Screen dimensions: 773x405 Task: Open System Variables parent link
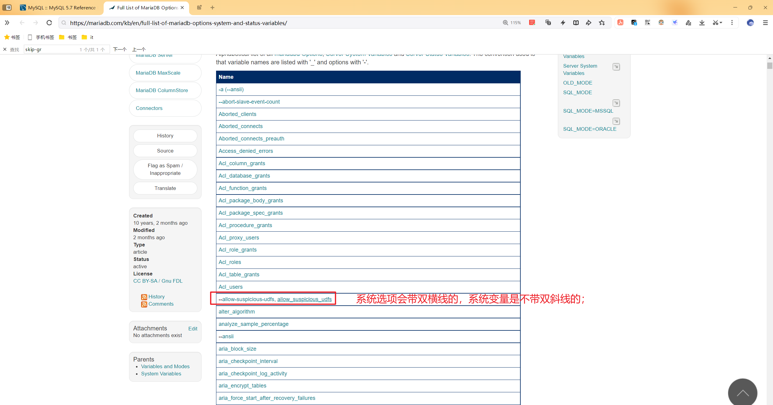[161, 374]
